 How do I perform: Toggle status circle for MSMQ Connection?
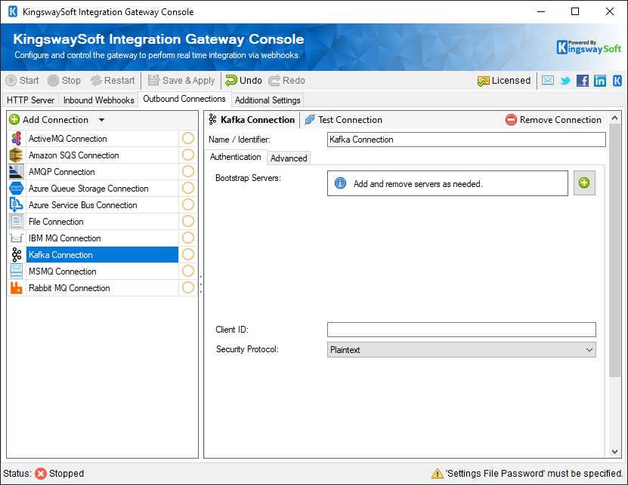pyautogui.click(x=188, y=271)
